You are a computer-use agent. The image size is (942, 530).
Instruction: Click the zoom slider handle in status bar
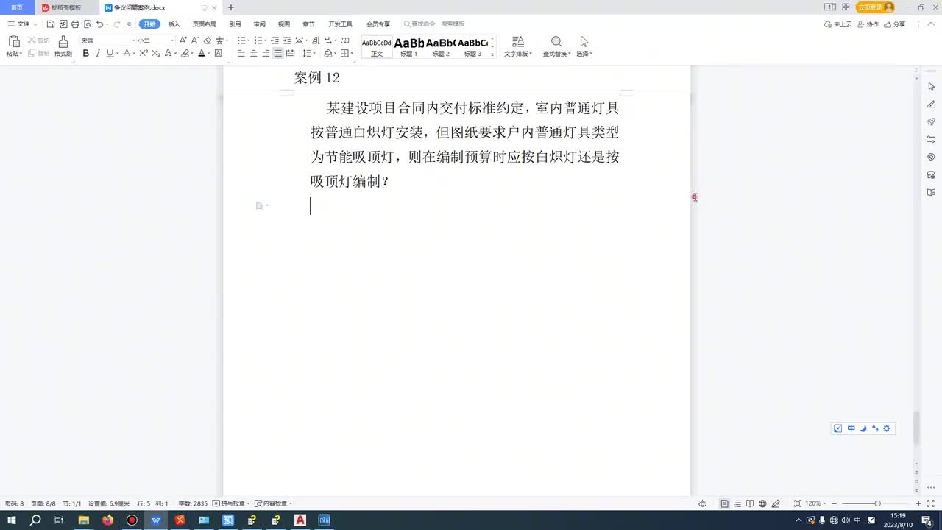pos(877,504)
